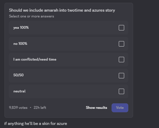Click the Show results link
Image resolution: width=159 pixels, height=128 pixels.
click(97, 108)
